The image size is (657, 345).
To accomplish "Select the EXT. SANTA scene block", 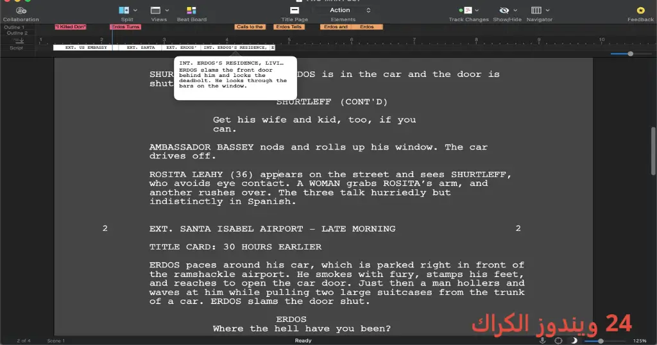I will tap(139, 47).
